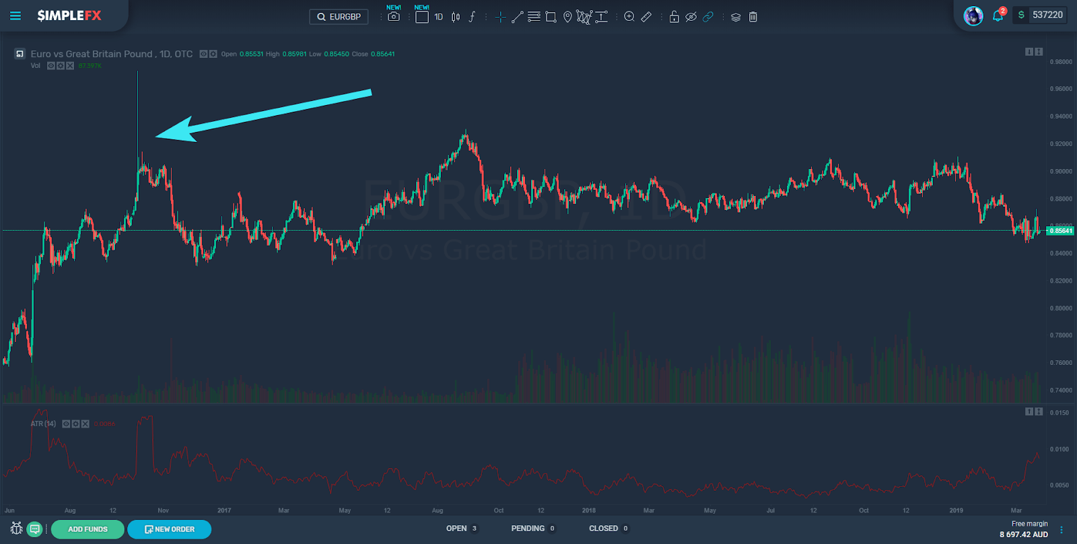
Task: Take a chart snapshot with camera icon
Action: tap(394, 17)
